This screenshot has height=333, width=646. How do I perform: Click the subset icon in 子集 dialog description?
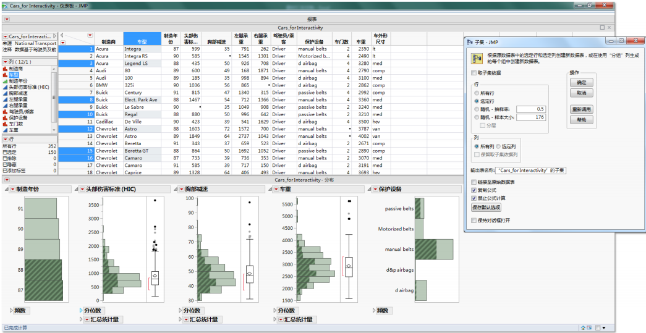pos(477,59)
